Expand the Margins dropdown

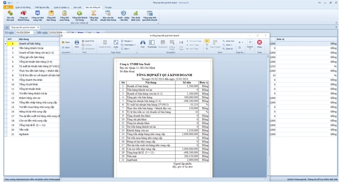(128, 41)
